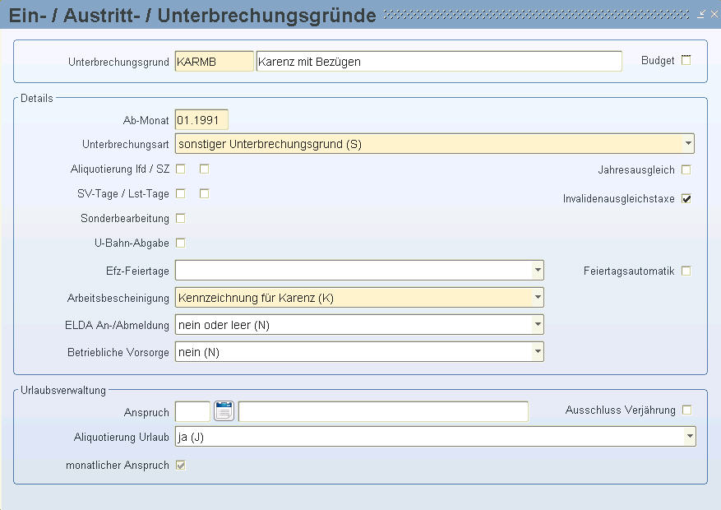Enable the Budget checkbox
This screenshot has height=510, width=721.
686,60
